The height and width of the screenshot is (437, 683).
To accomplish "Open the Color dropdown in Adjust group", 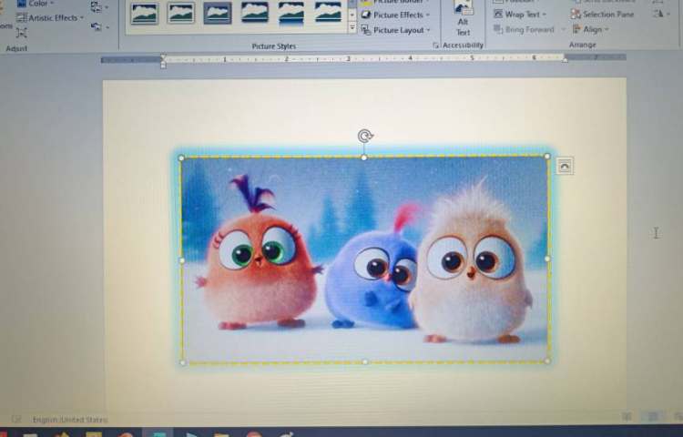I will click(x=37, y=4).
